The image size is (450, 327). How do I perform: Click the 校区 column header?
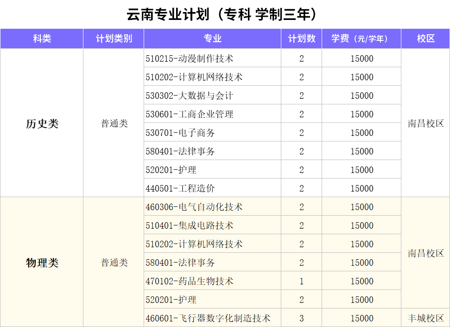point(425,39)
